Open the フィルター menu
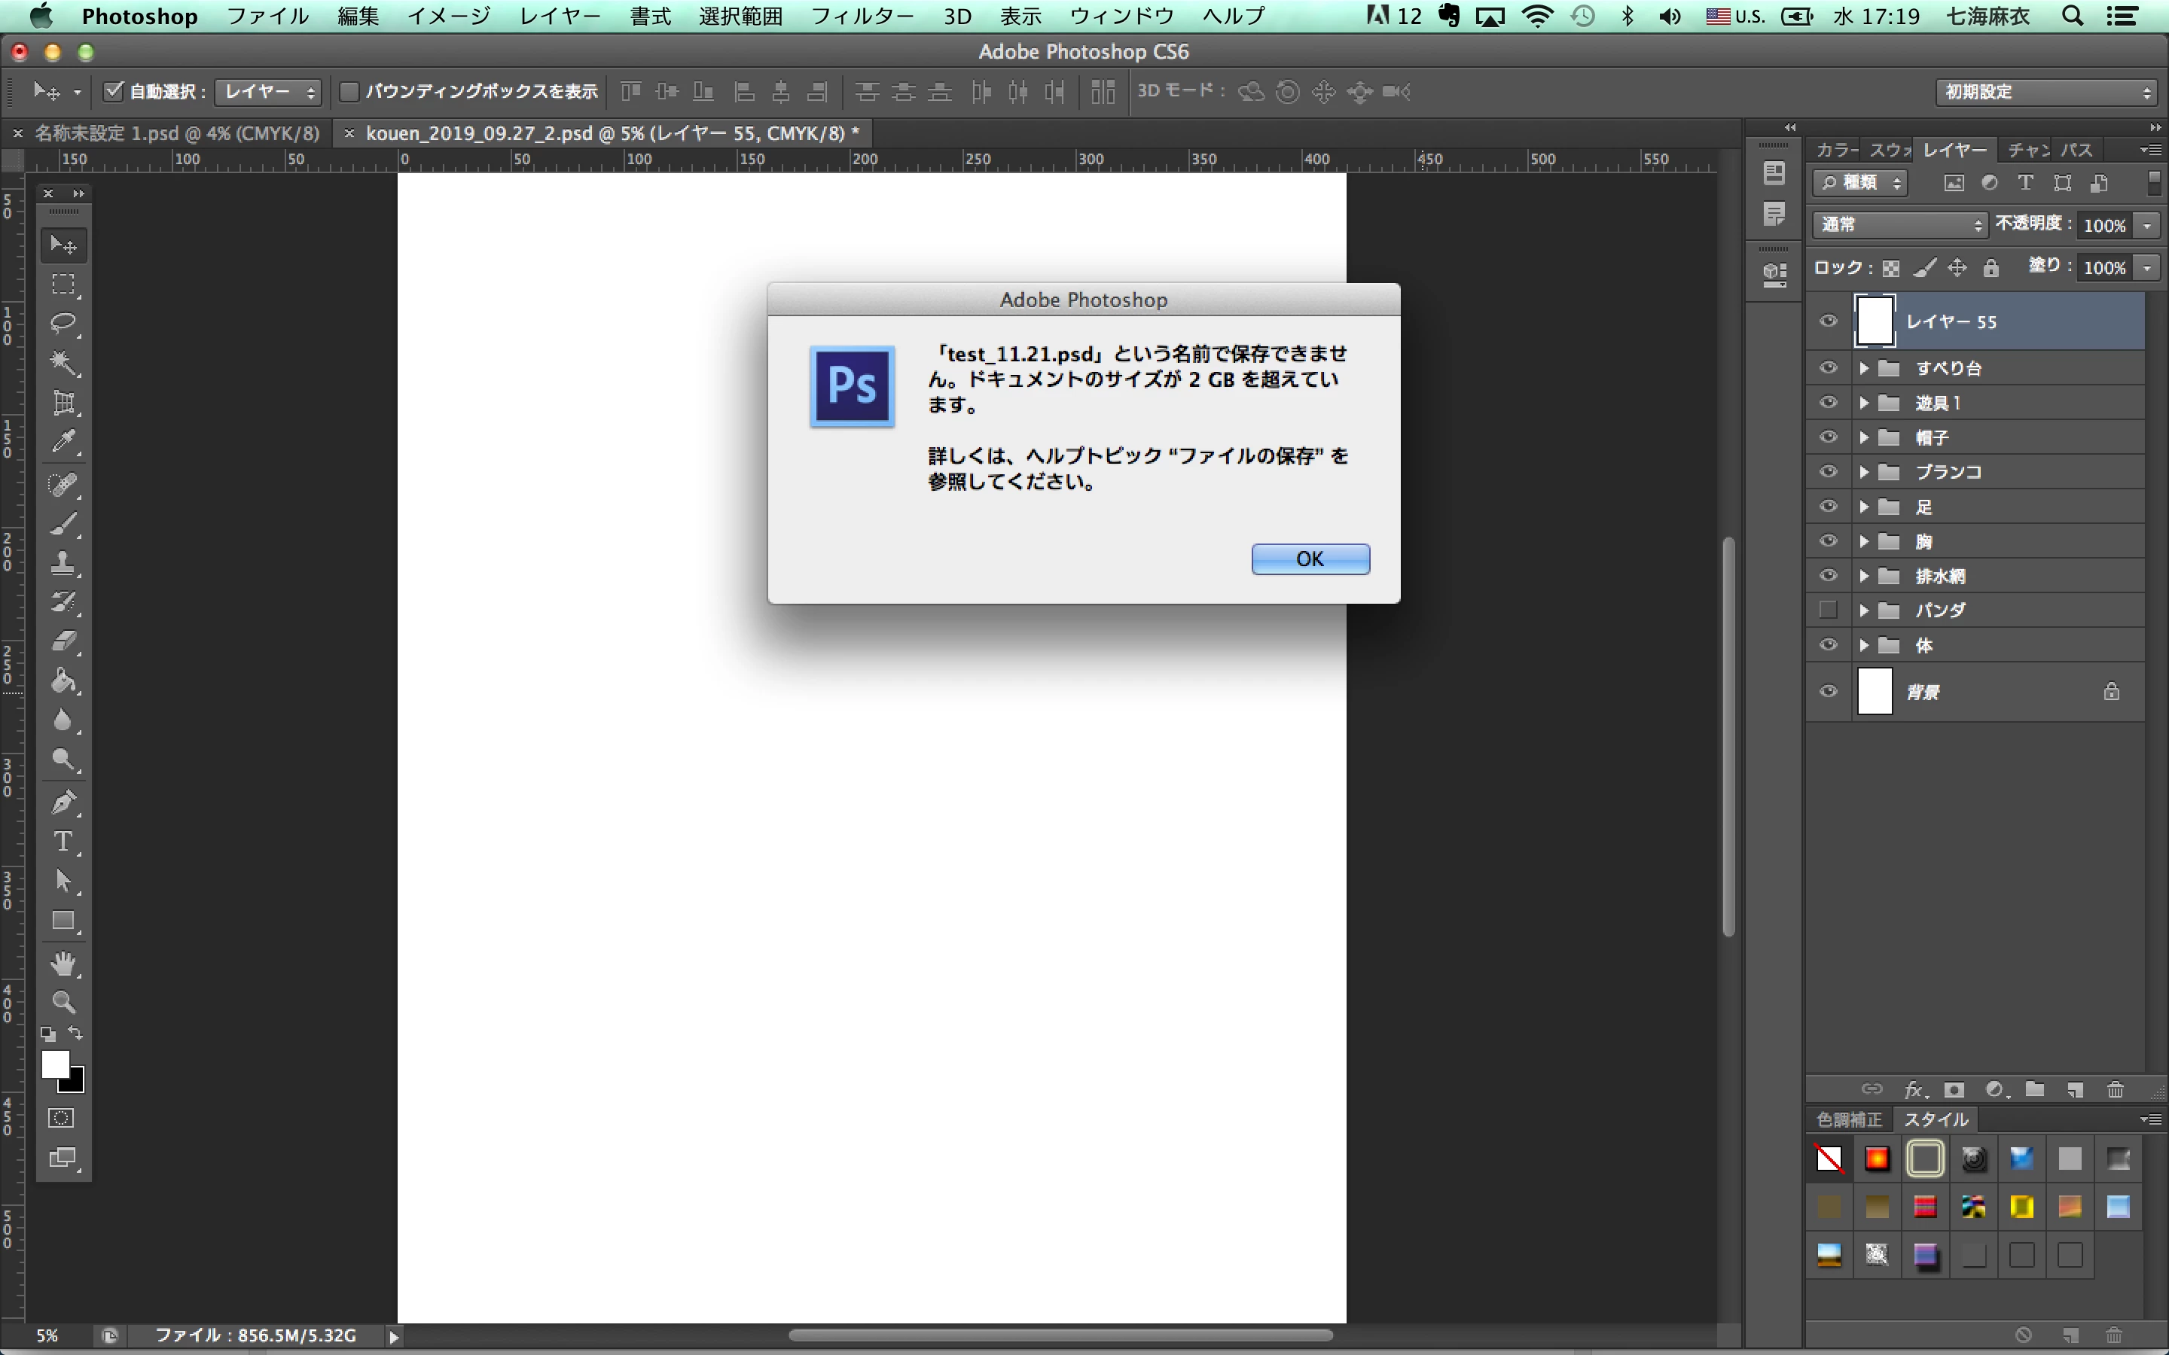 (862, 16)
